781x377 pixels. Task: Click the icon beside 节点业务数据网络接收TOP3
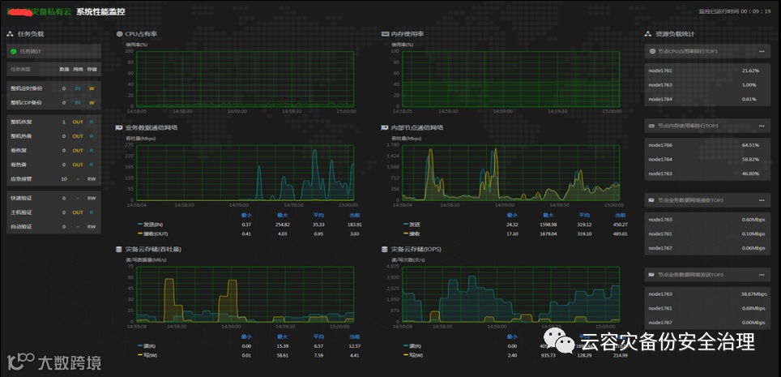[x=652, y=200]
